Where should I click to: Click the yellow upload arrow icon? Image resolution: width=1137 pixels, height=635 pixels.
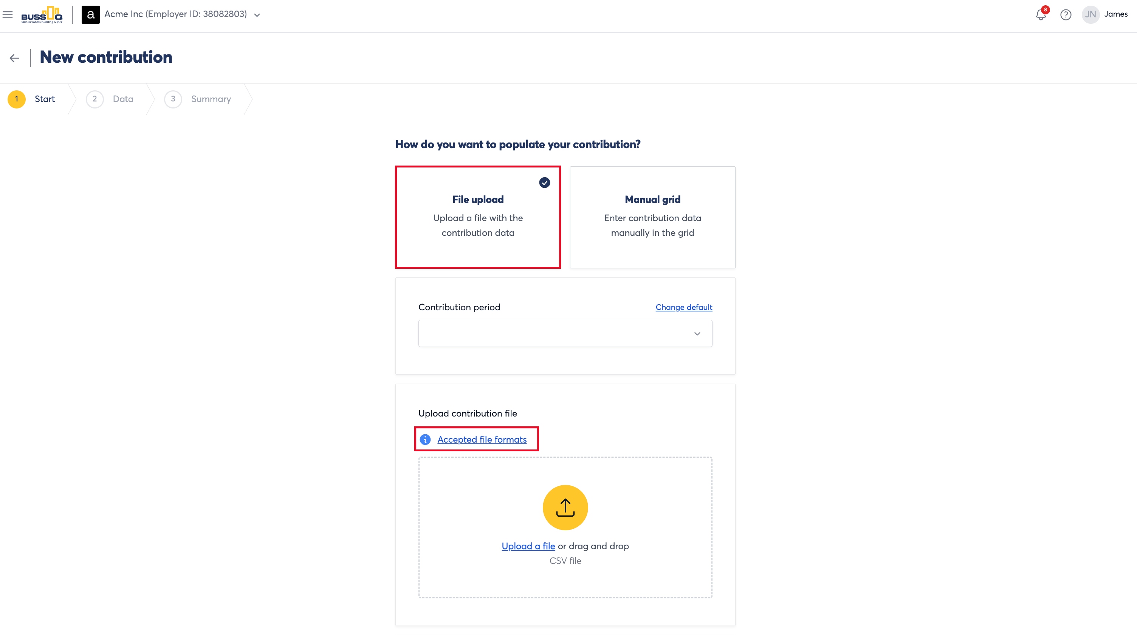pyautogui.click(x=565, y=508)
